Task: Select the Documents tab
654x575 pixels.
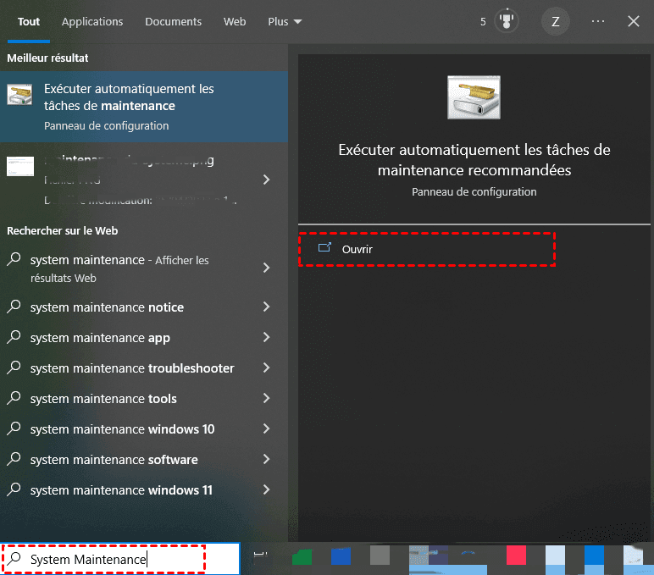Action: point(173,22)
